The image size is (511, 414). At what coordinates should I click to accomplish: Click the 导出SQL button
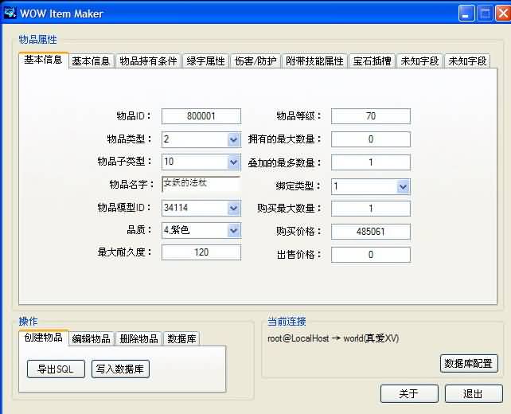(56, 369)
